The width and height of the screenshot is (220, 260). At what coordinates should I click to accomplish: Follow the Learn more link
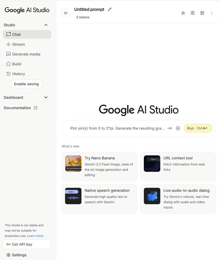click(36, 236)
